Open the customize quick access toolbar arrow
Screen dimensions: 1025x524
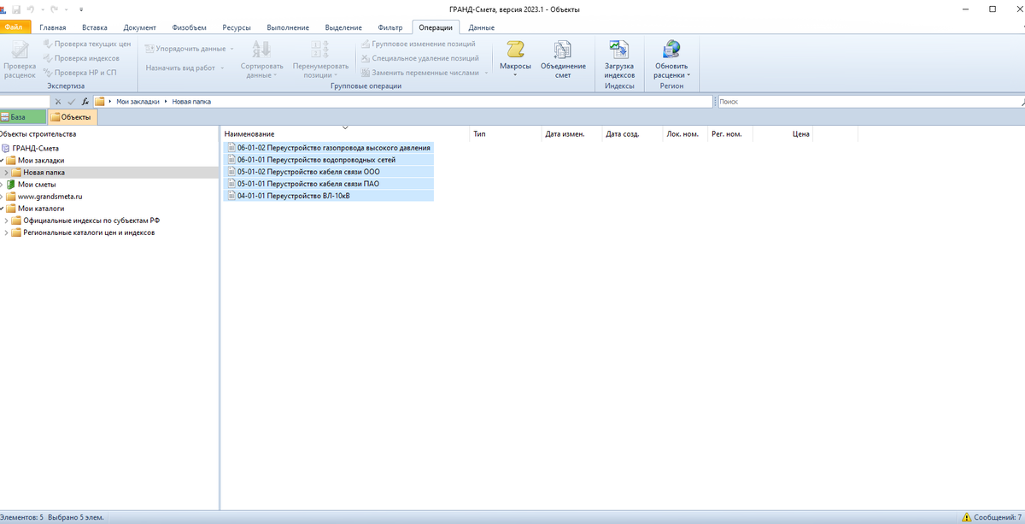(x=81, y=9)
